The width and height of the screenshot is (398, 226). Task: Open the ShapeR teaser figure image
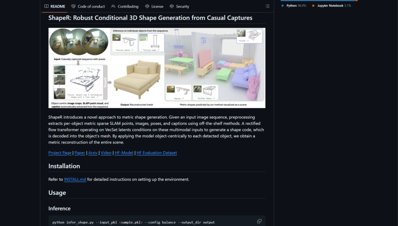pyautogui.click(x=157, y=68)
